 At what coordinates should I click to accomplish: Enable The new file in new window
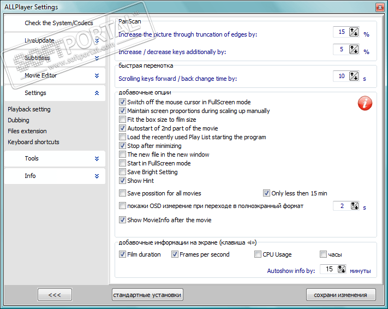122,154
